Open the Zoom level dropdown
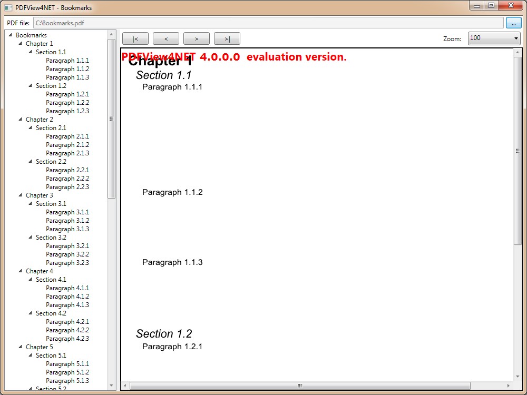The height and width of the screenshot is (395, 527). click(494, 38)
